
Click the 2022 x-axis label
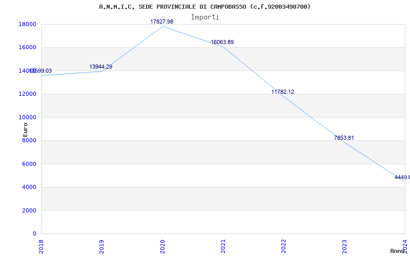[284, 246]
